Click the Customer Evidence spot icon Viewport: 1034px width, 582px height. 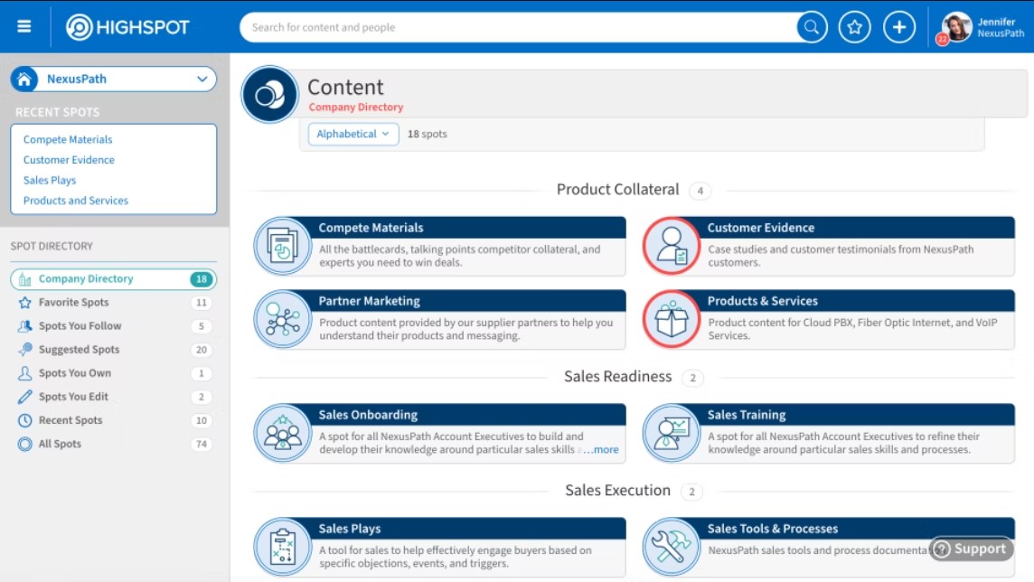[672, 246]
